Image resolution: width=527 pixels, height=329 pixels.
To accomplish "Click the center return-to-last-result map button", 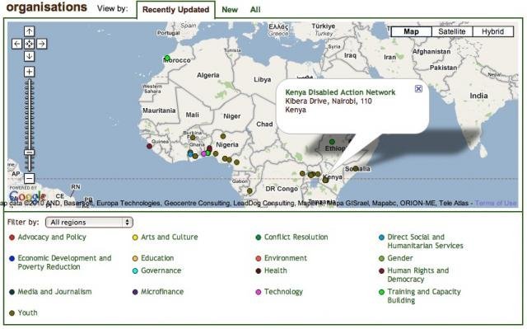I will click(x=30, y=44).
